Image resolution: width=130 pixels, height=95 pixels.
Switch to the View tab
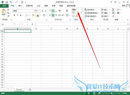pos(61,6)
